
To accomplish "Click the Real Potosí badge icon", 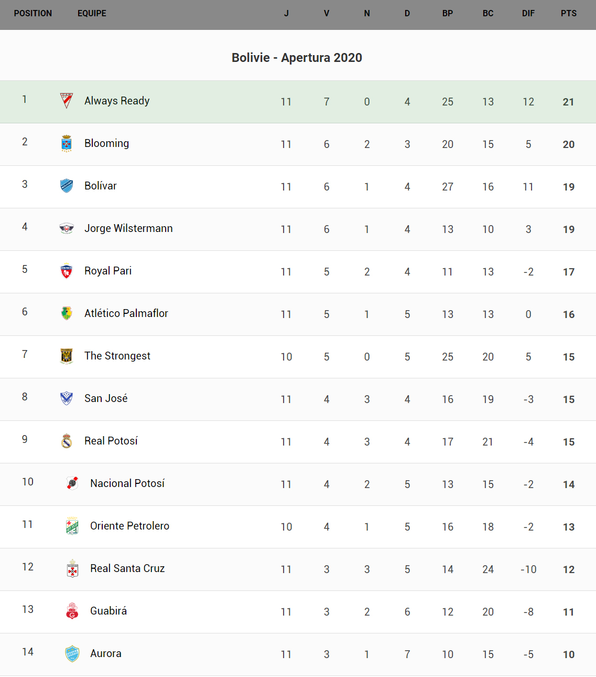I will tap(67, 441).
